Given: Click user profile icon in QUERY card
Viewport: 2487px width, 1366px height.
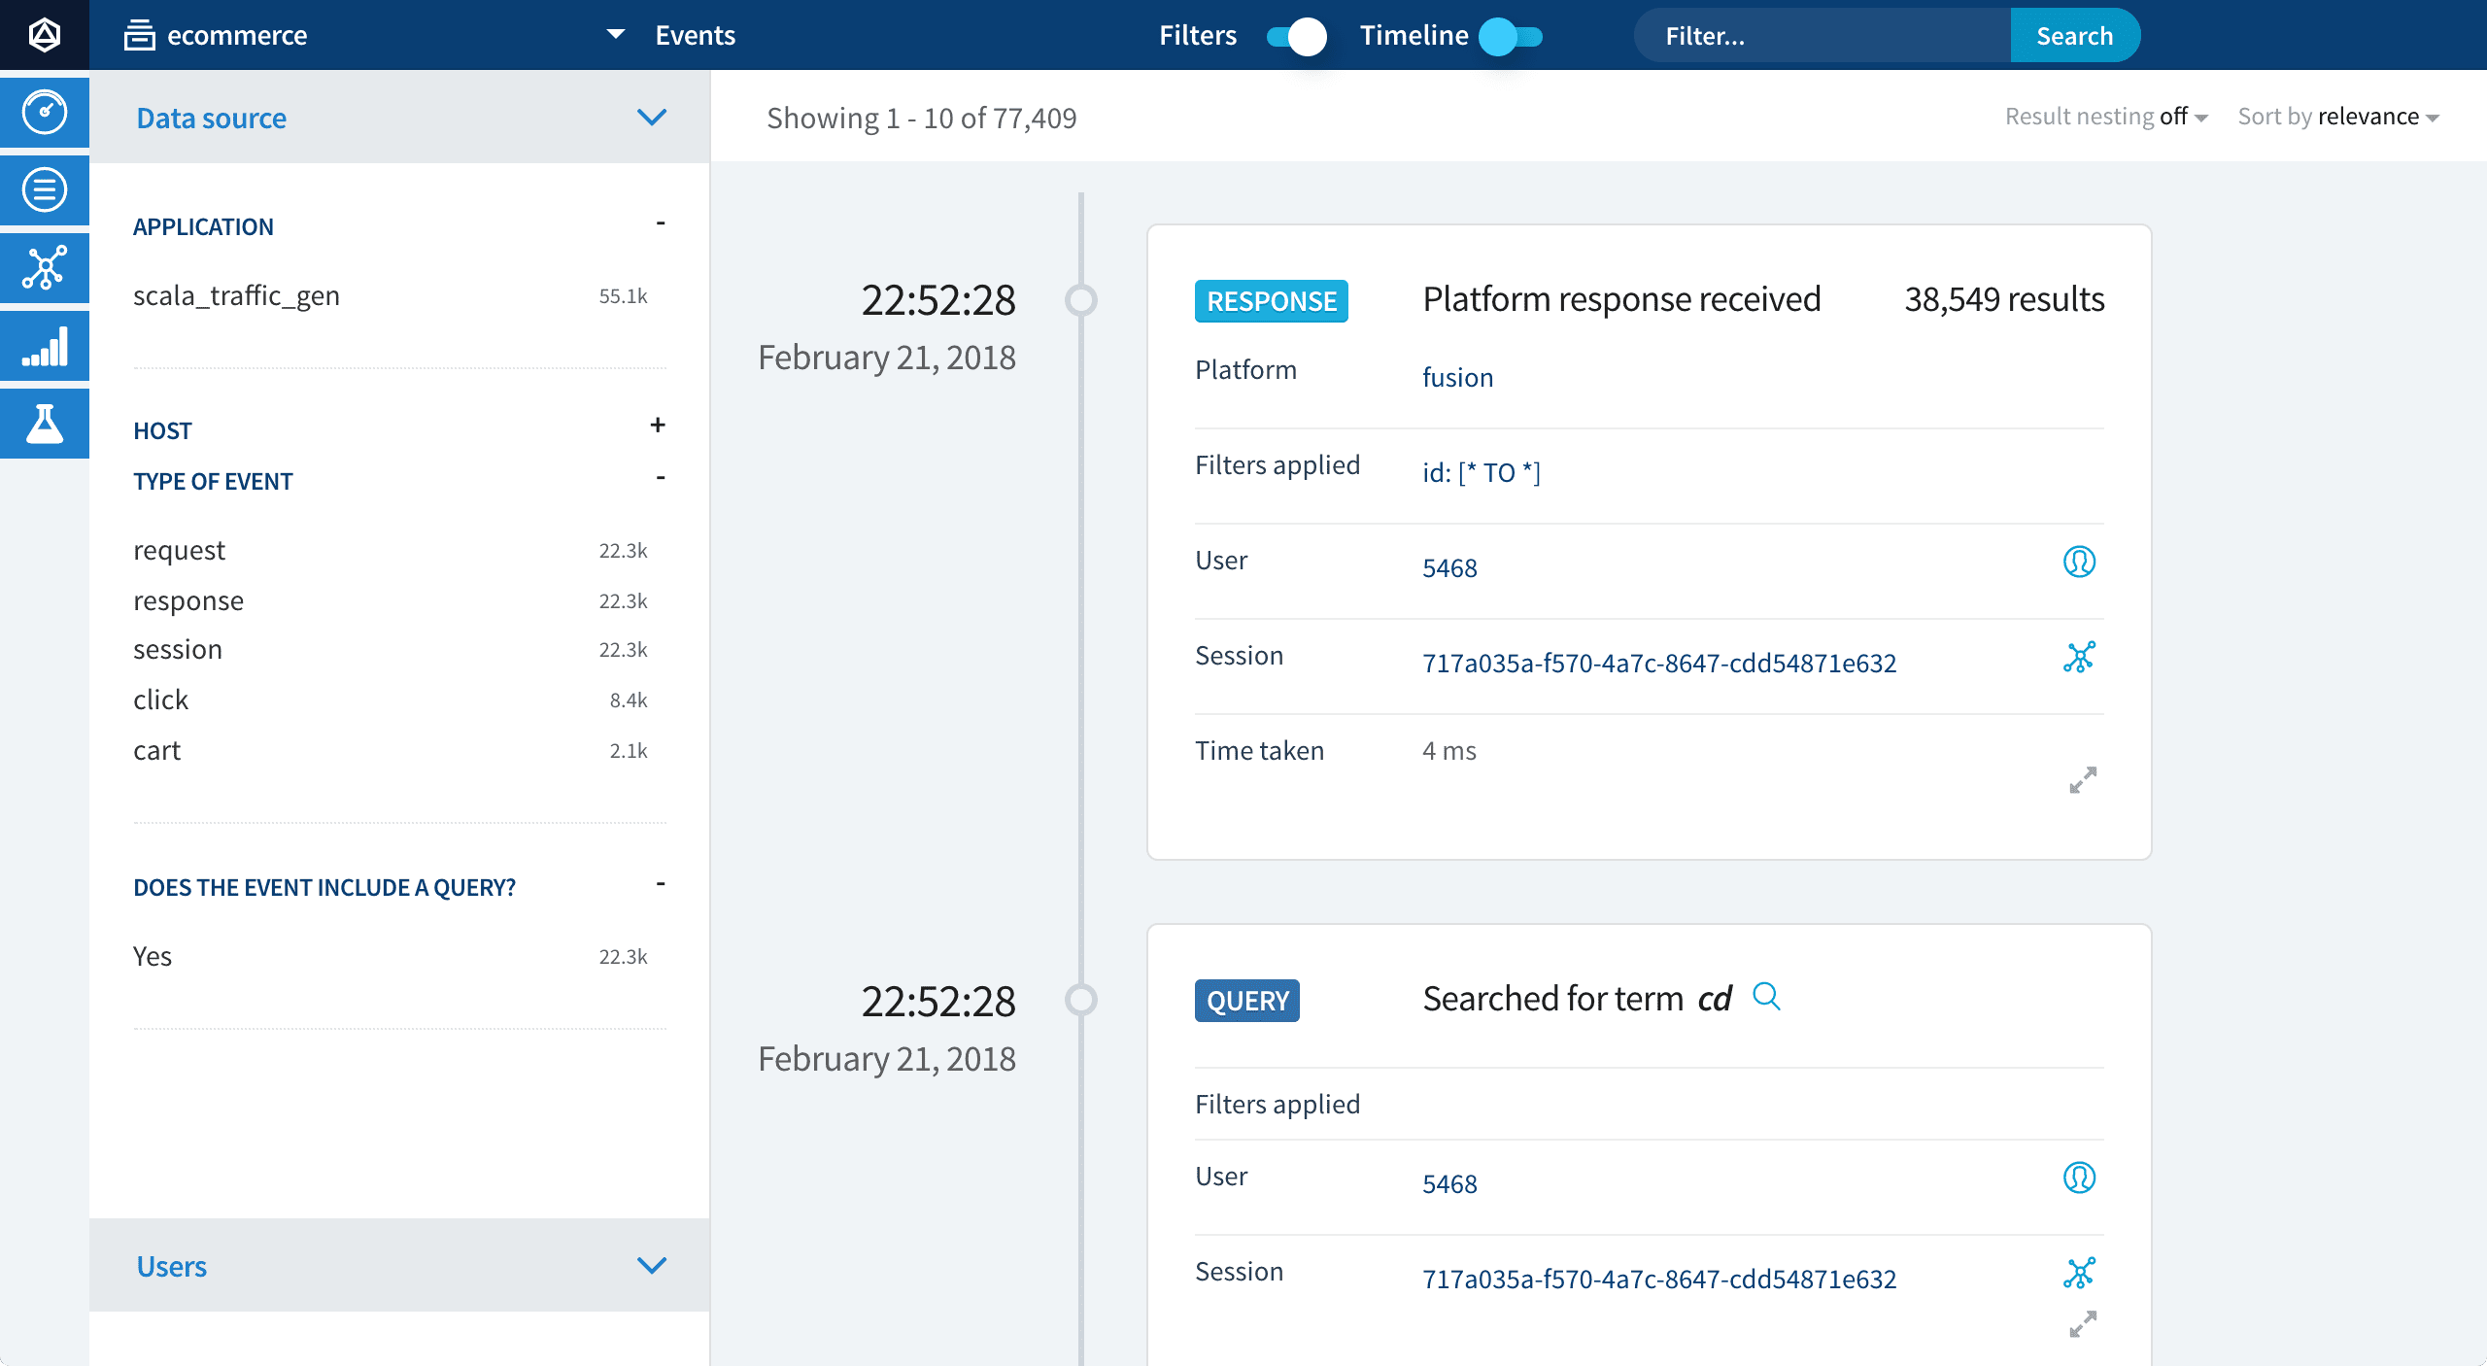Looking at the screenshot, I should 2079,1178.
